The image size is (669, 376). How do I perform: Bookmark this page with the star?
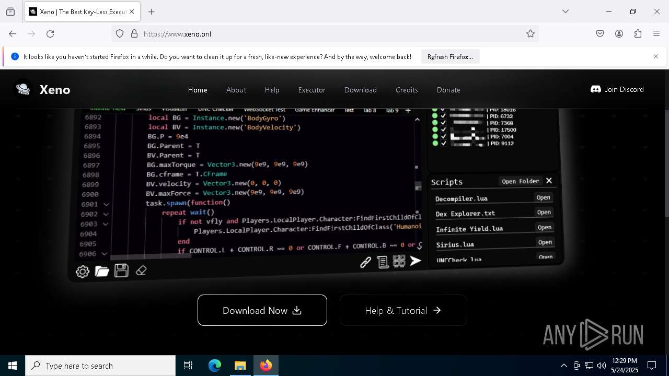(530, 33)
